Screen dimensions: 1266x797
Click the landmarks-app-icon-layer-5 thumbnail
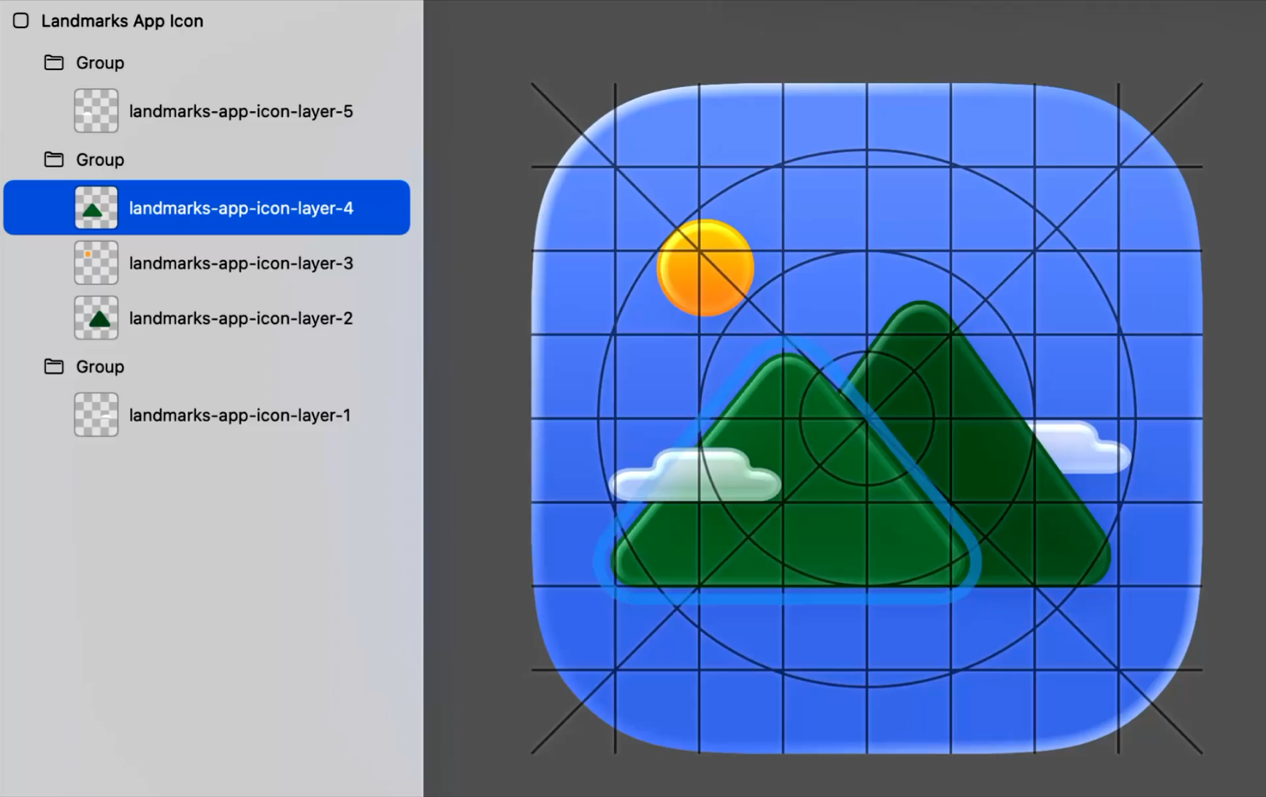(96, 111)
